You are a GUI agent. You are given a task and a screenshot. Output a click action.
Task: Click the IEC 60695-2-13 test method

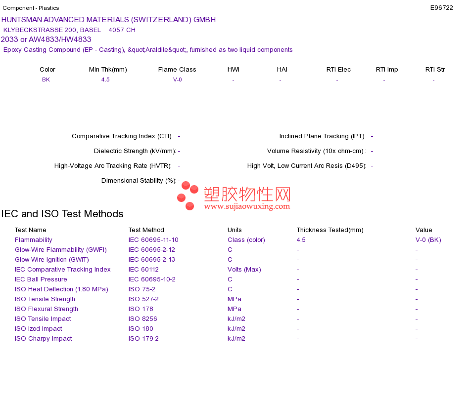[x=152, y=260]
